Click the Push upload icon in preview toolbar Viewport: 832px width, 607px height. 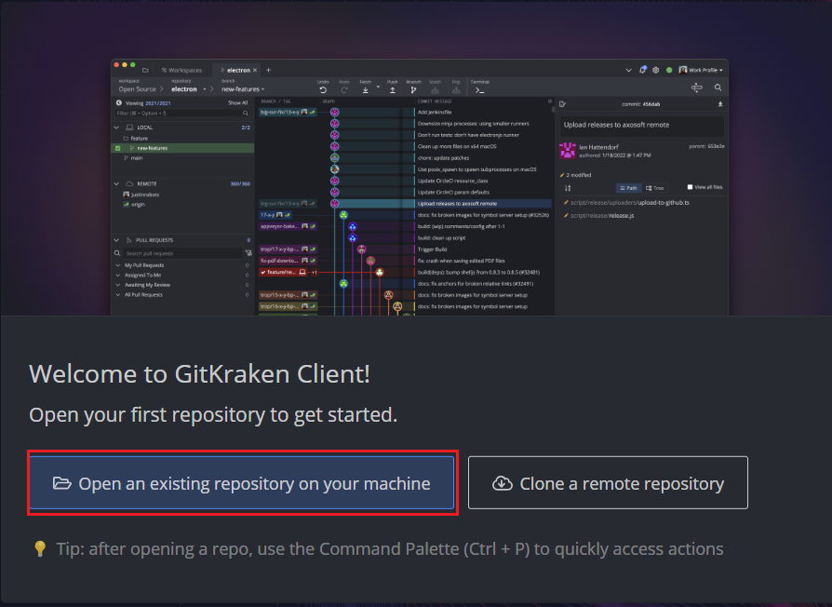392,90
